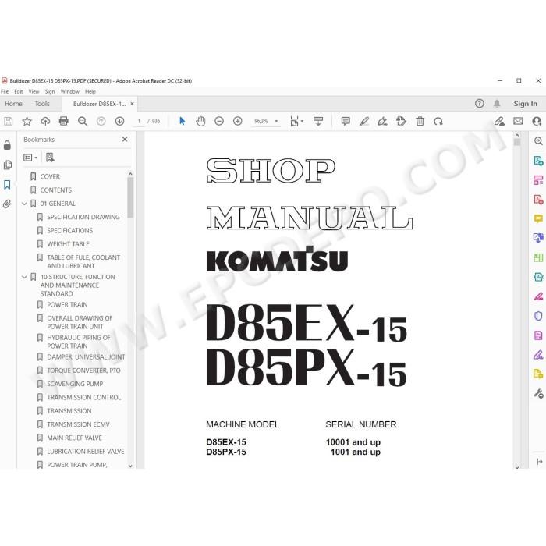The width and height of the screenshot is (546, 546).
Task: Open the attachments paperclip panel
Action: [x=7, y=204]
